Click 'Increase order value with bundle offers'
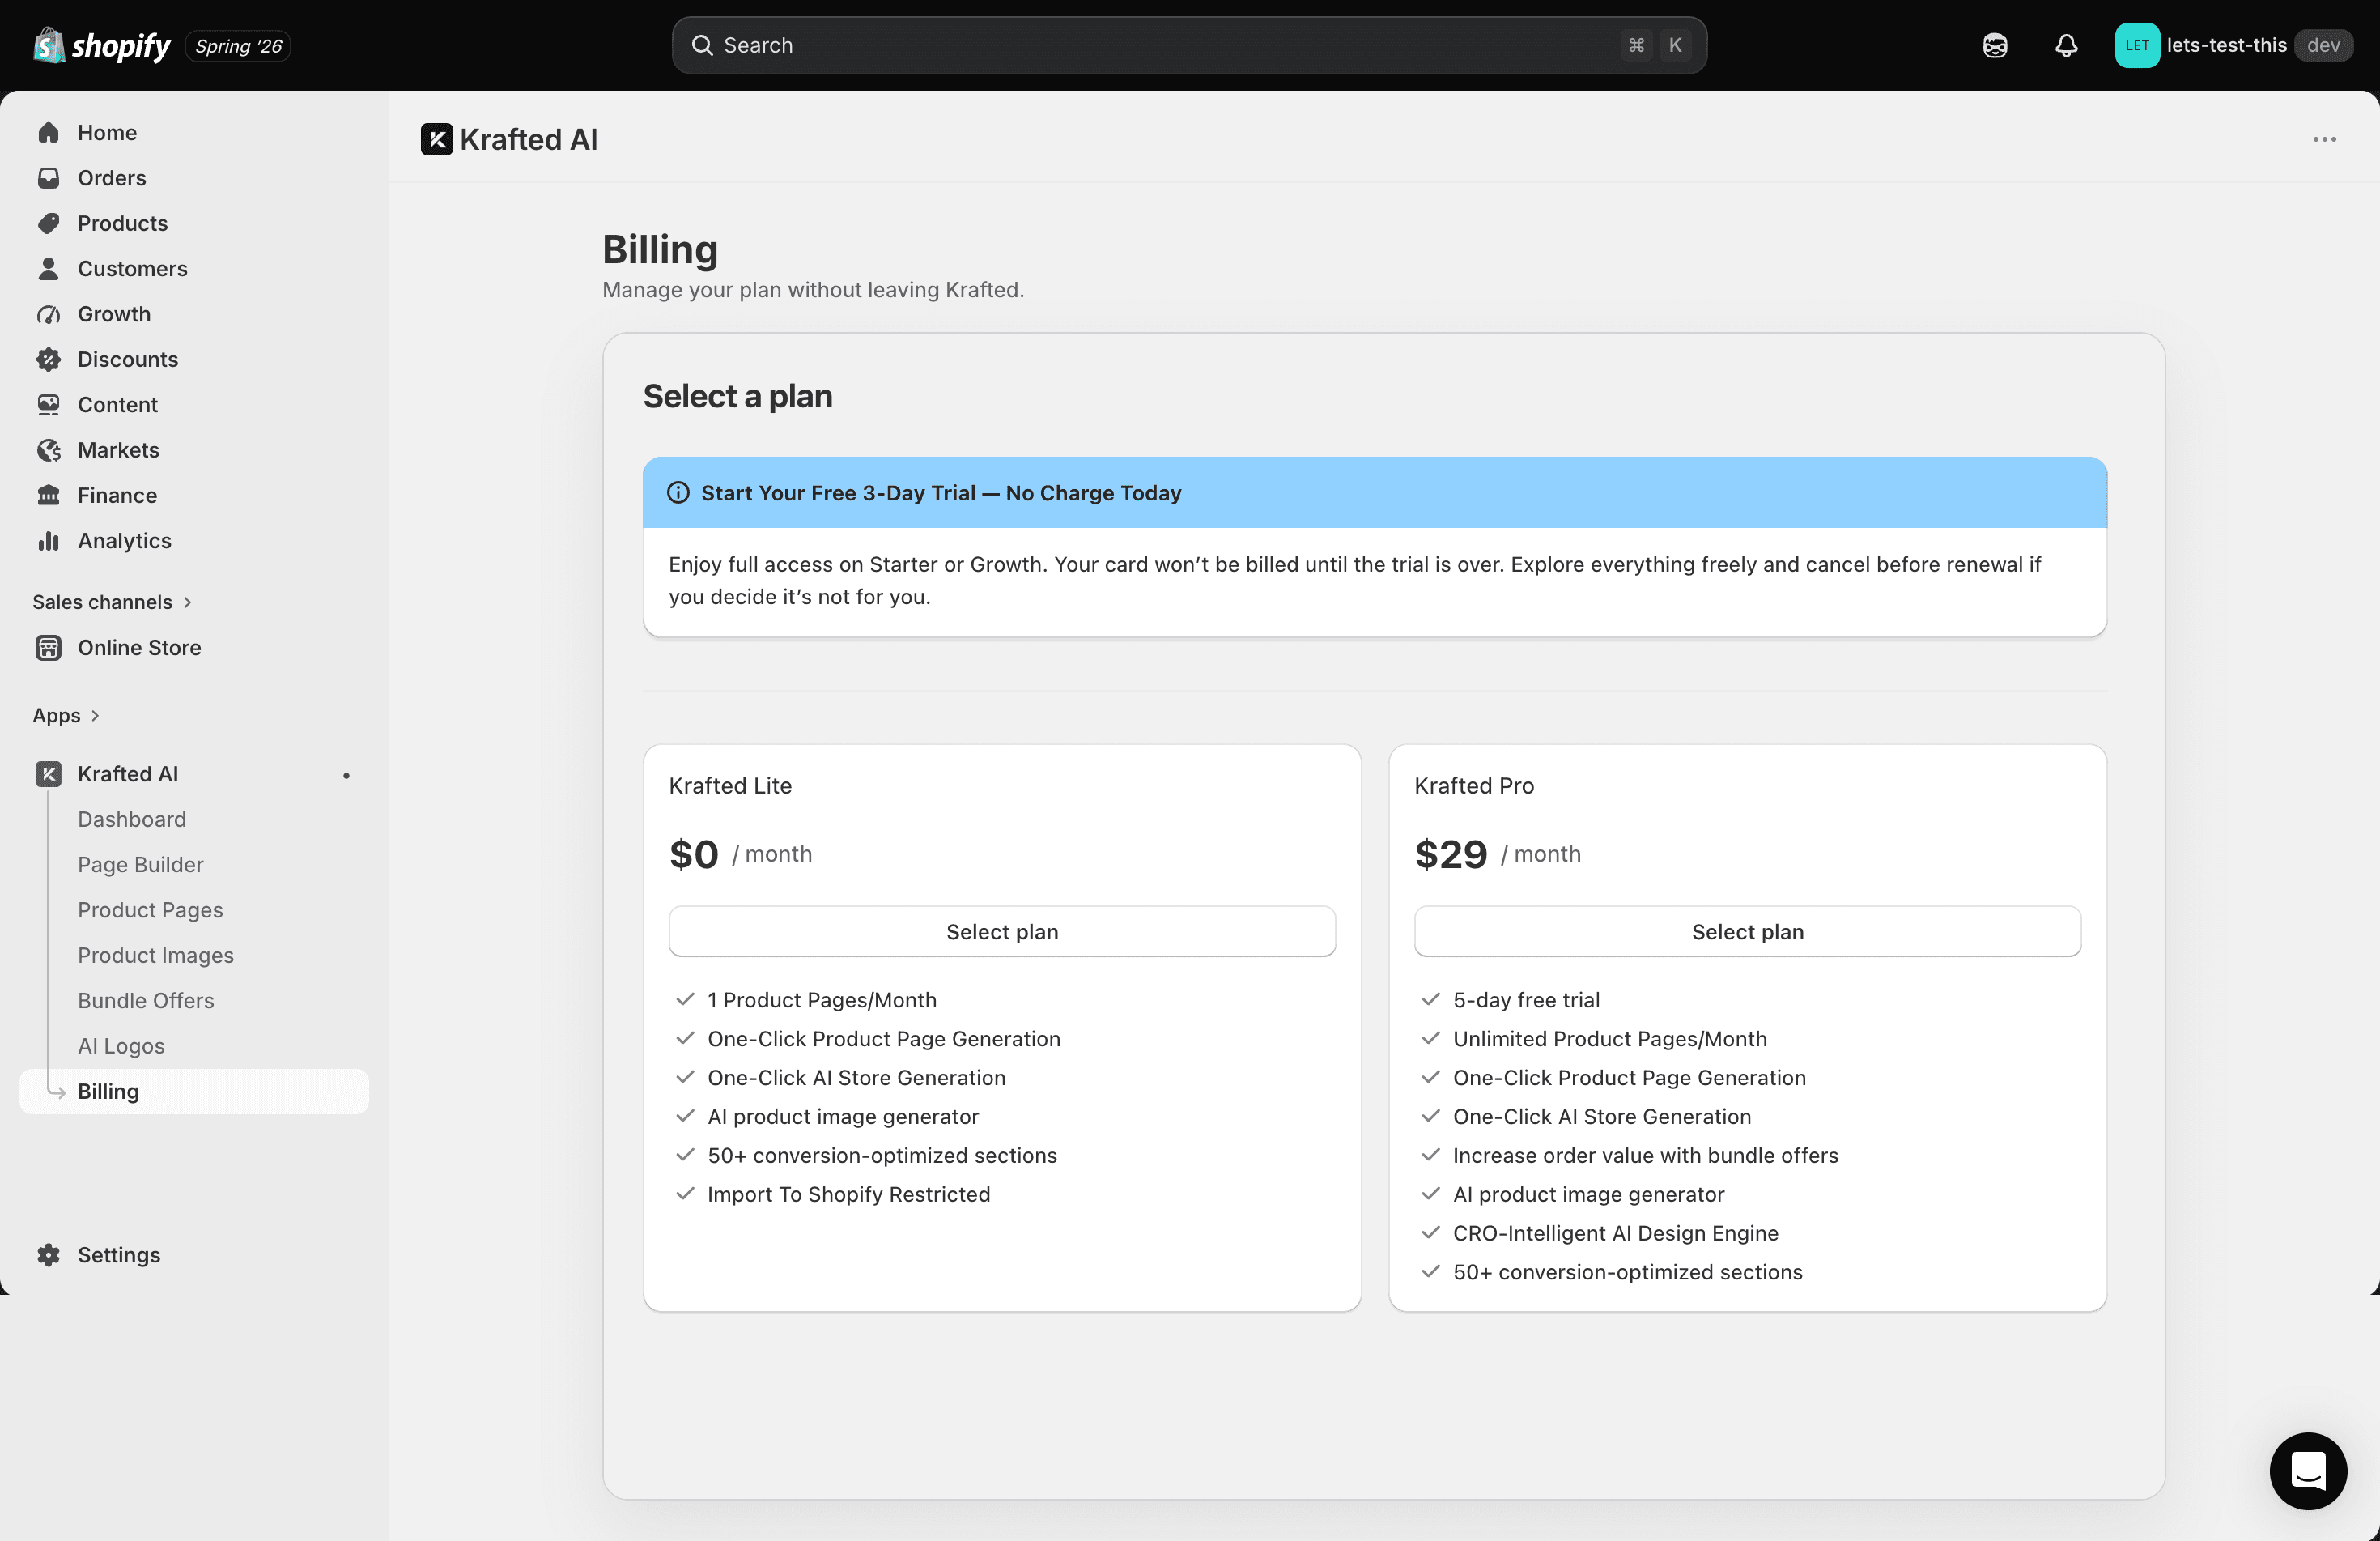This screenshot has height=1541, width=2380. tap(1645, 1155)
